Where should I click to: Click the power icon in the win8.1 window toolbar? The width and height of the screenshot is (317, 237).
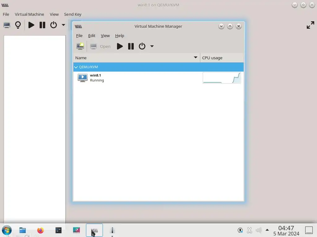tap(53, 25)
